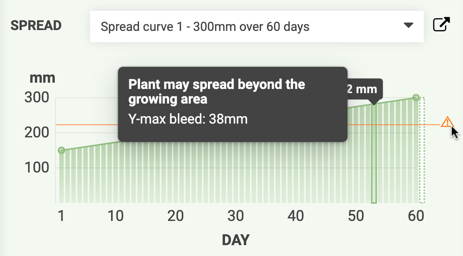Viewport: 463px width, 256px height.
Task: Click the 'Y-max bleed: 38mm' text
Action: (187, 120)
